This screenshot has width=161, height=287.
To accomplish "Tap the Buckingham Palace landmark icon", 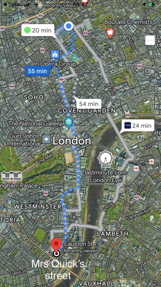I will point(11,176).
